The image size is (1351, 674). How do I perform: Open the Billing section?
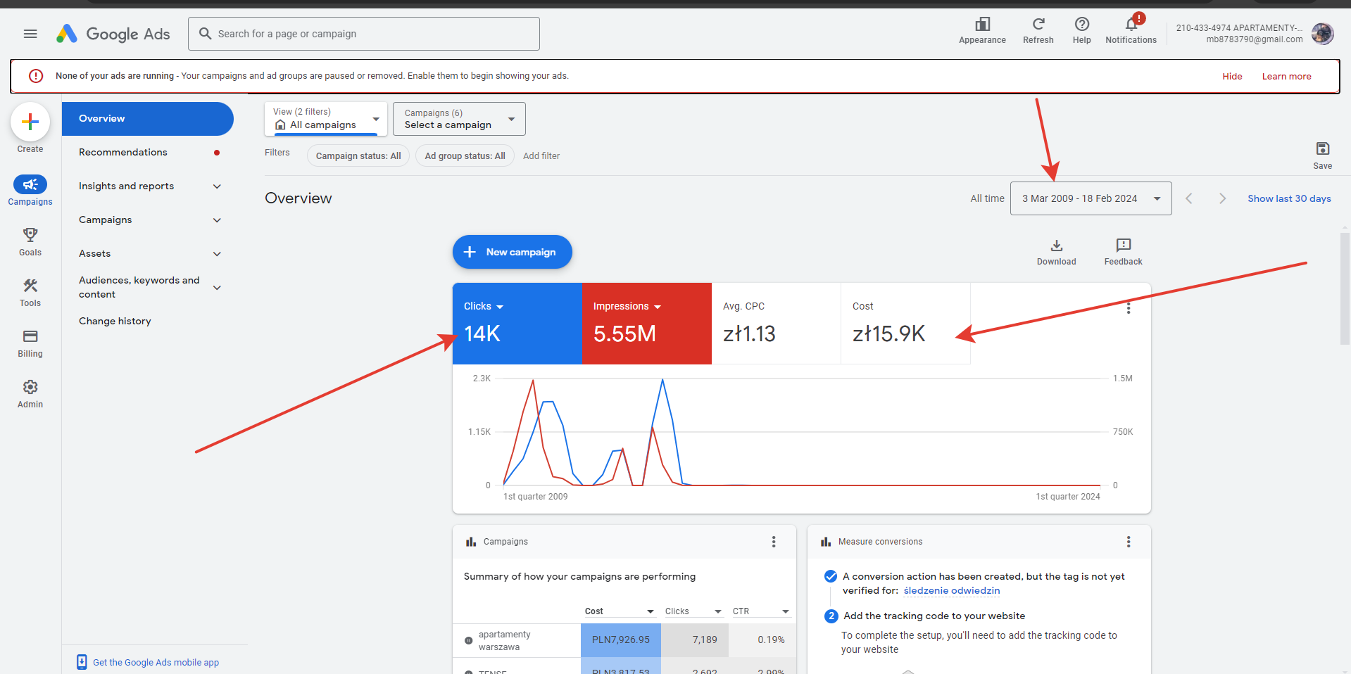tap(30, 343)
